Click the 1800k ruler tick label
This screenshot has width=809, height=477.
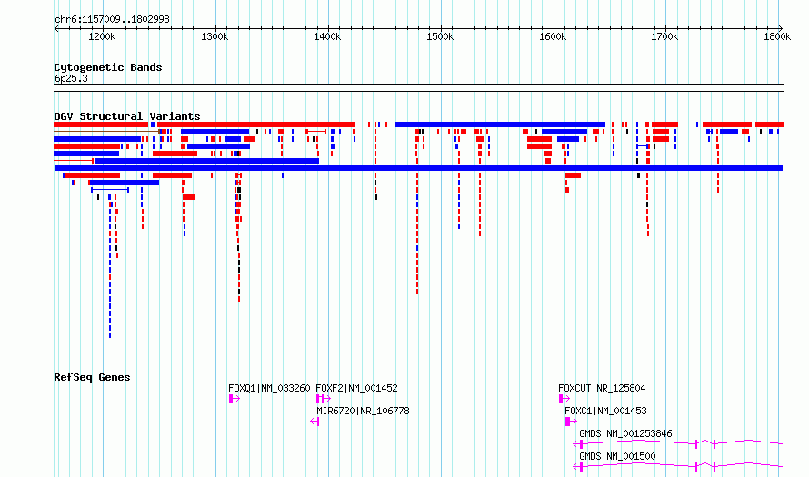[x=777, y=36]
